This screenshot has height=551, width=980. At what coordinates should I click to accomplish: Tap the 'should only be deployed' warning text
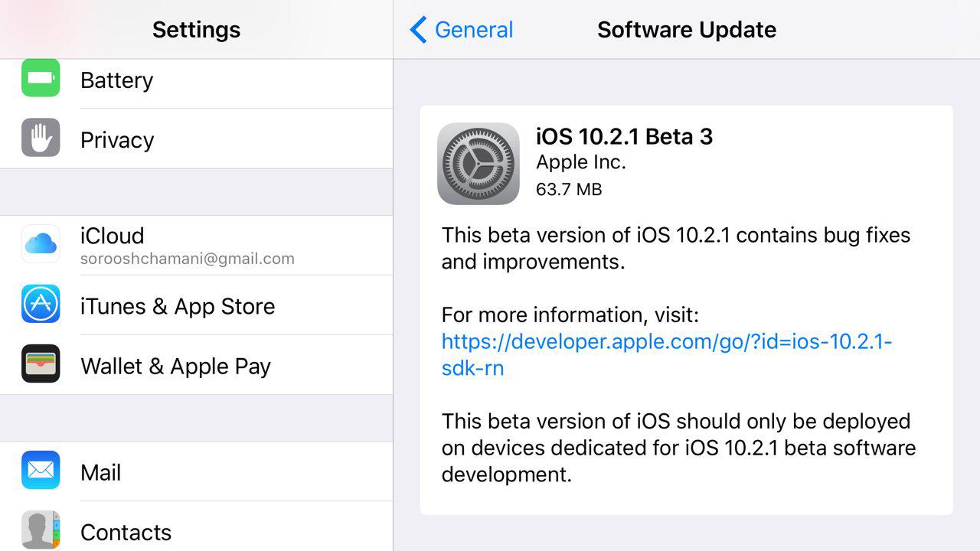[678, 448]
